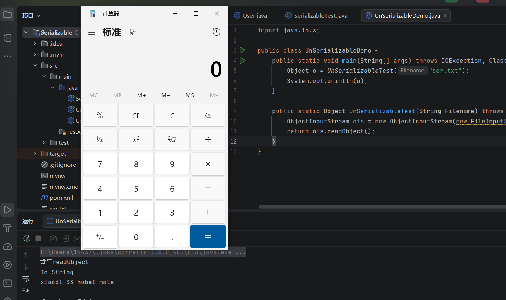
Task: Collapse the java folder
Action: [x=52, y=87]
